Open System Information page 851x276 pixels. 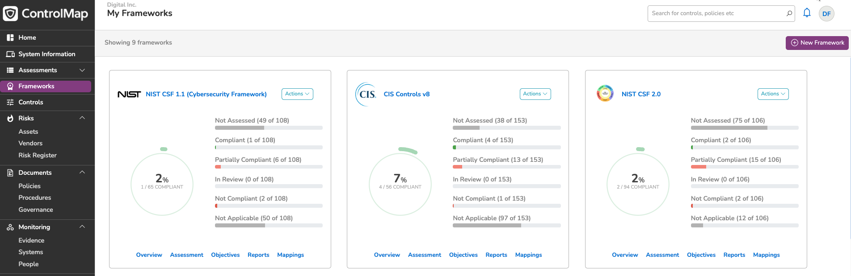[47, 54]
